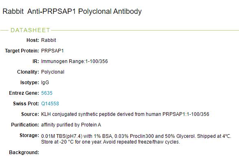
Task: Click the Clonality value Polyclonal
Action: point(53,72)
